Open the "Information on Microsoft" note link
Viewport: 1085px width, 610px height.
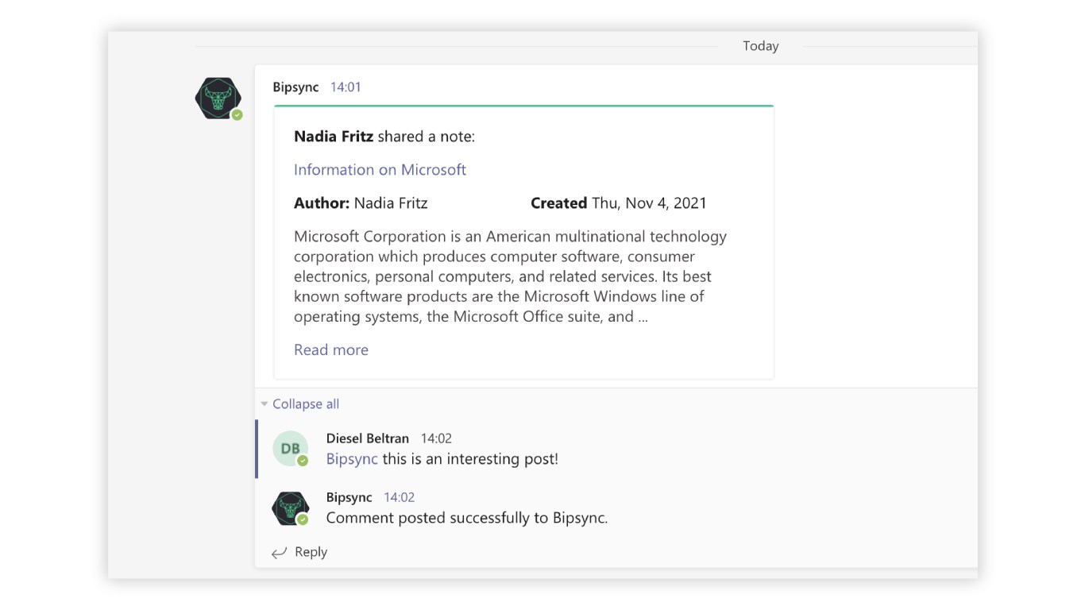(x=380, y=170)
